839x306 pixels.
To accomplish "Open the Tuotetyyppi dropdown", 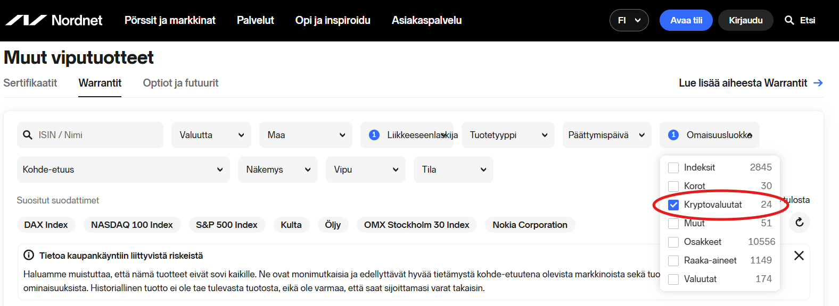I will point(508,135).
